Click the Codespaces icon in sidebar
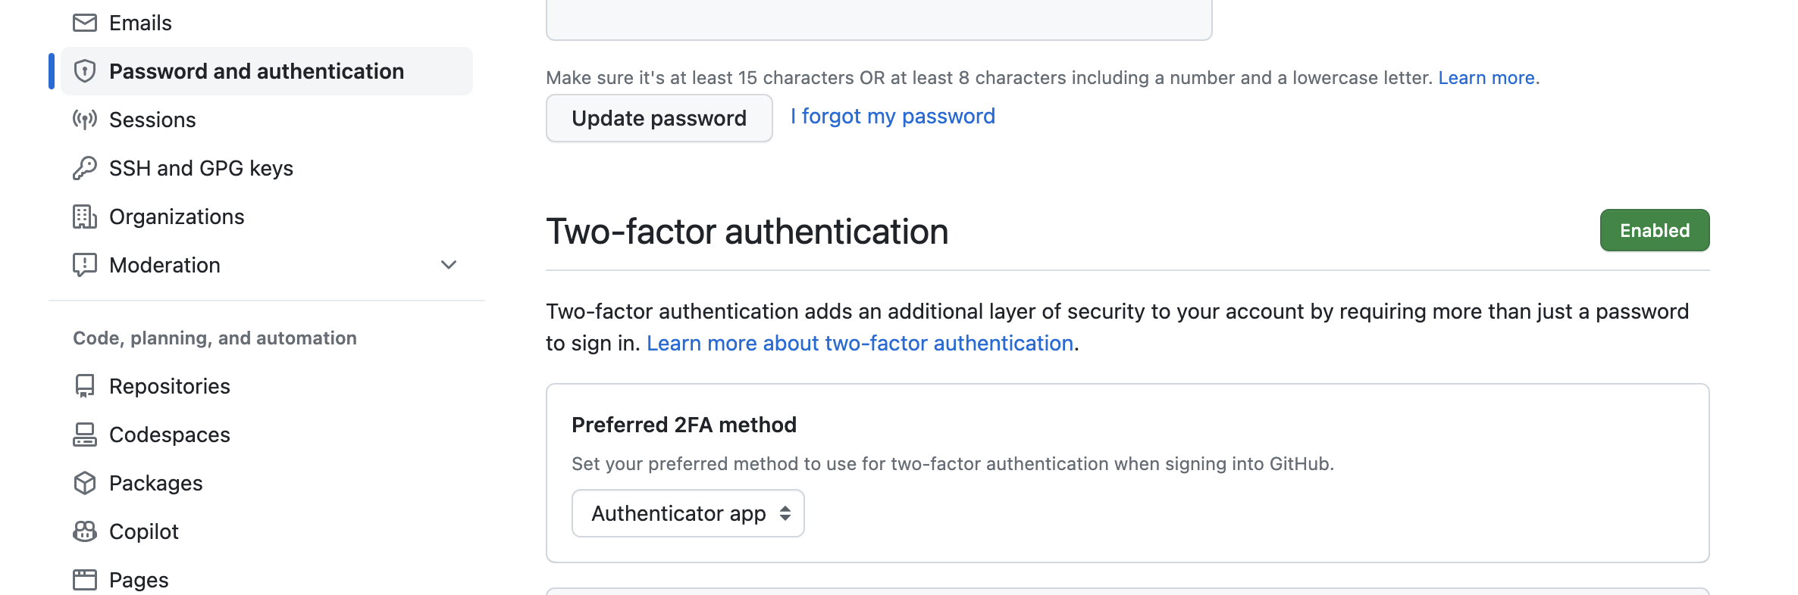This screenshot has height=595, width=1798. [85, 435]
